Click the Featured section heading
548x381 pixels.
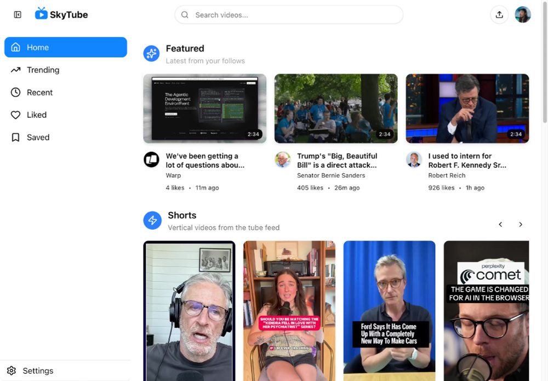tap(185, 49)
